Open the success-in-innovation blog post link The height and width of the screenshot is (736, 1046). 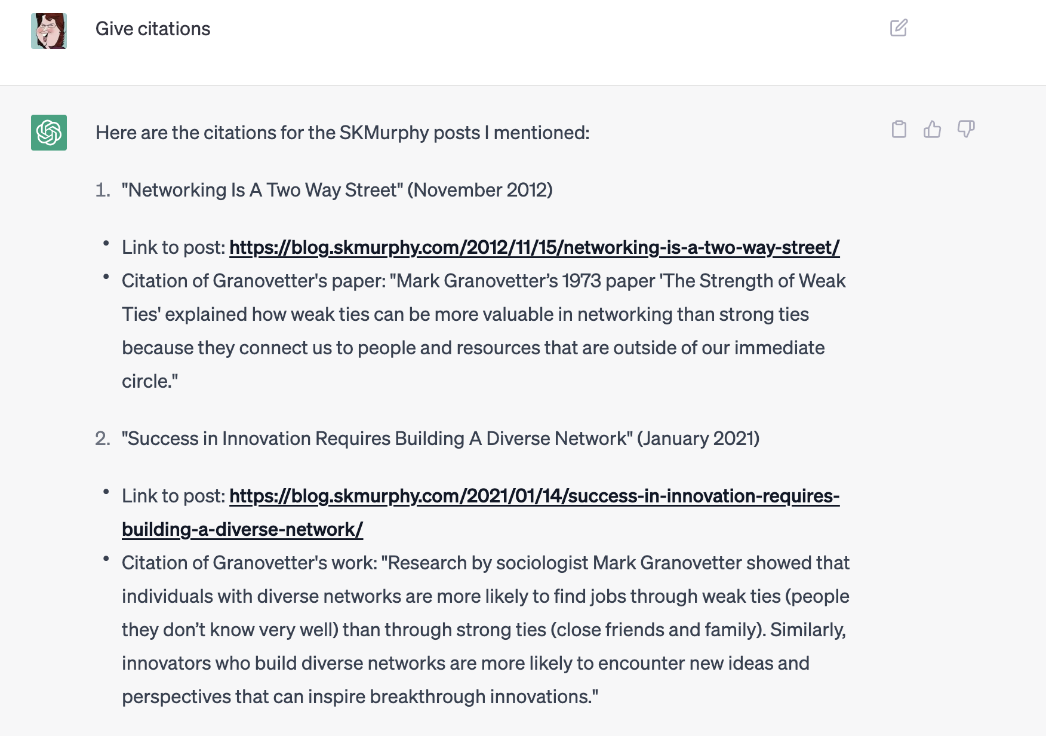pyautogui.click(x=534, y=496)
